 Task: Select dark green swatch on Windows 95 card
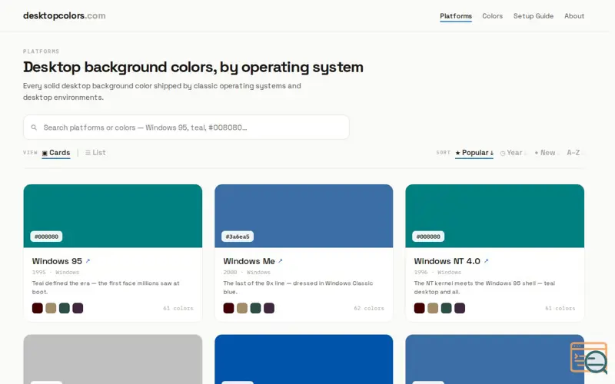click(x=65, y=309)
